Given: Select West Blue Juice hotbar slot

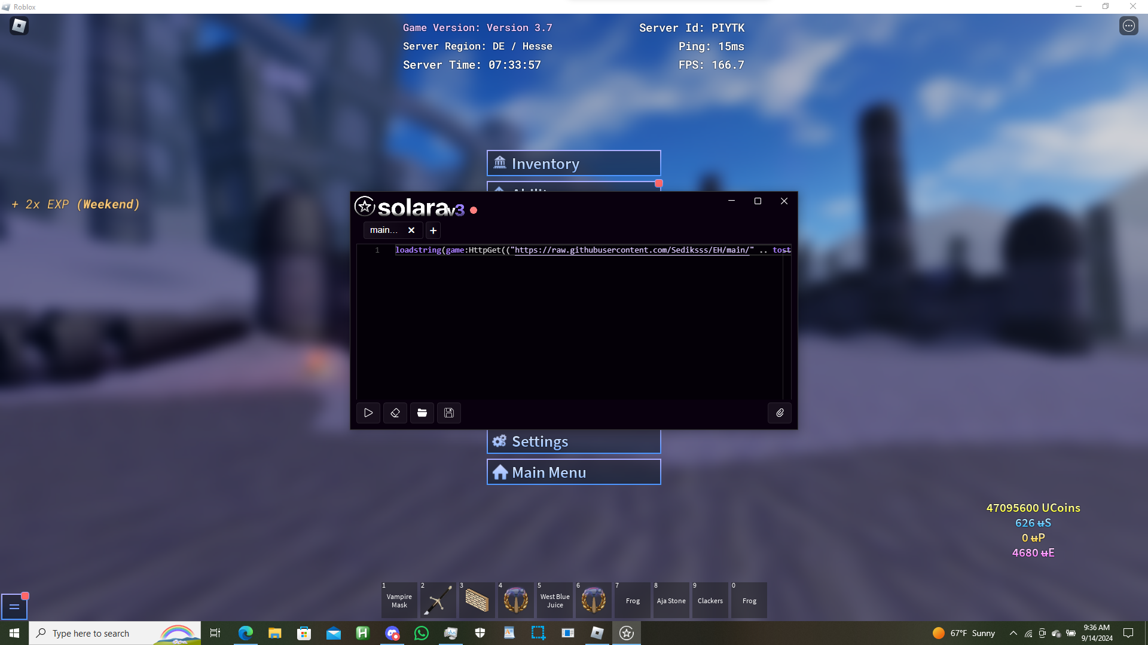Looking at the screenshot, I should pyautogui.click(x=555, y=600).
